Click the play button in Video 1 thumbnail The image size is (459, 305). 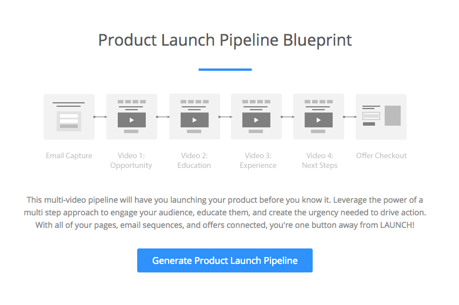(131, 120)
